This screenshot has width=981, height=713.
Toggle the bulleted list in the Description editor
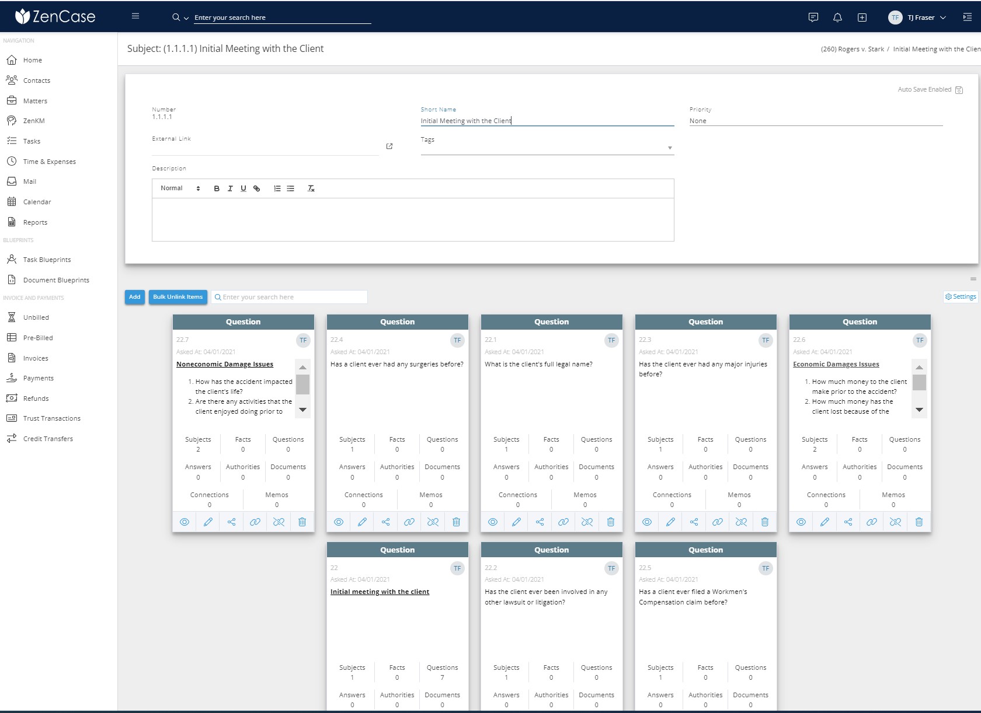(290, 188)
